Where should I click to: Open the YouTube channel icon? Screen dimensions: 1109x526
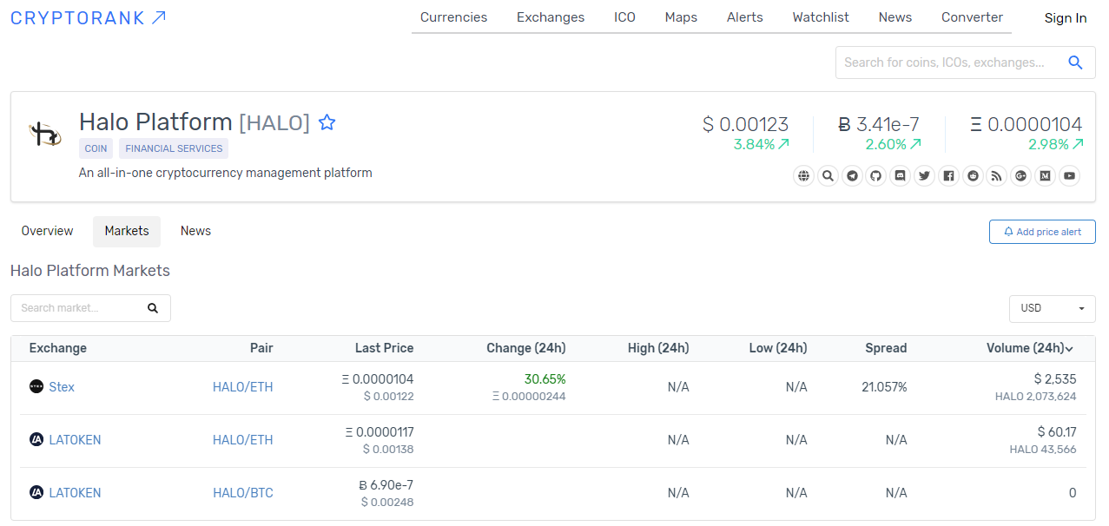pyautogui.click(x=1070, y=176)
